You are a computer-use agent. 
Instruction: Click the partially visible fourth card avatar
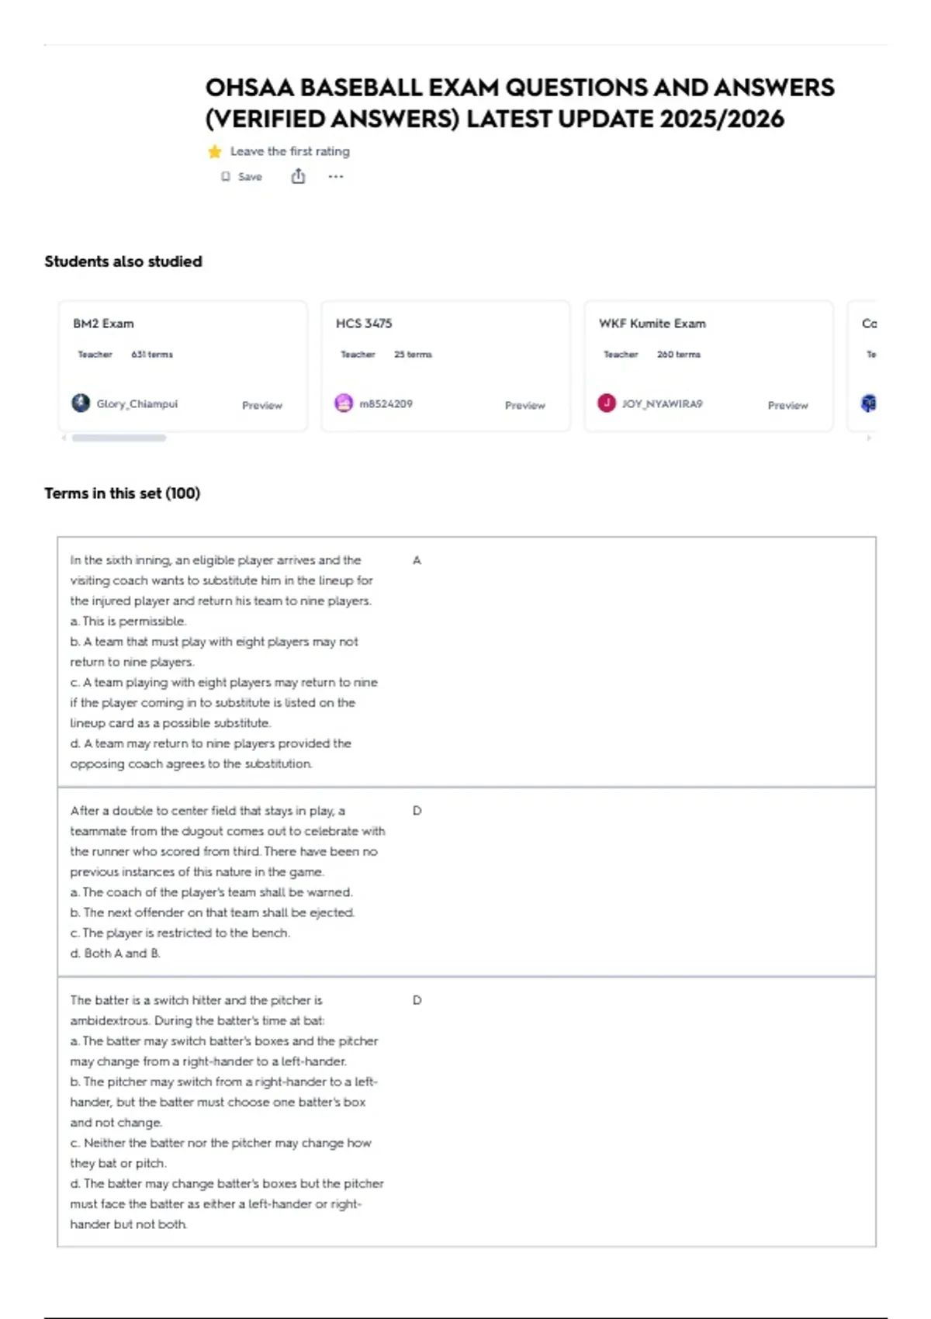(869, 403)
